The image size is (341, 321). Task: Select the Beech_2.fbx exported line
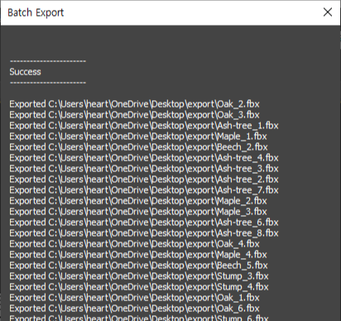[x=138, y=147]
